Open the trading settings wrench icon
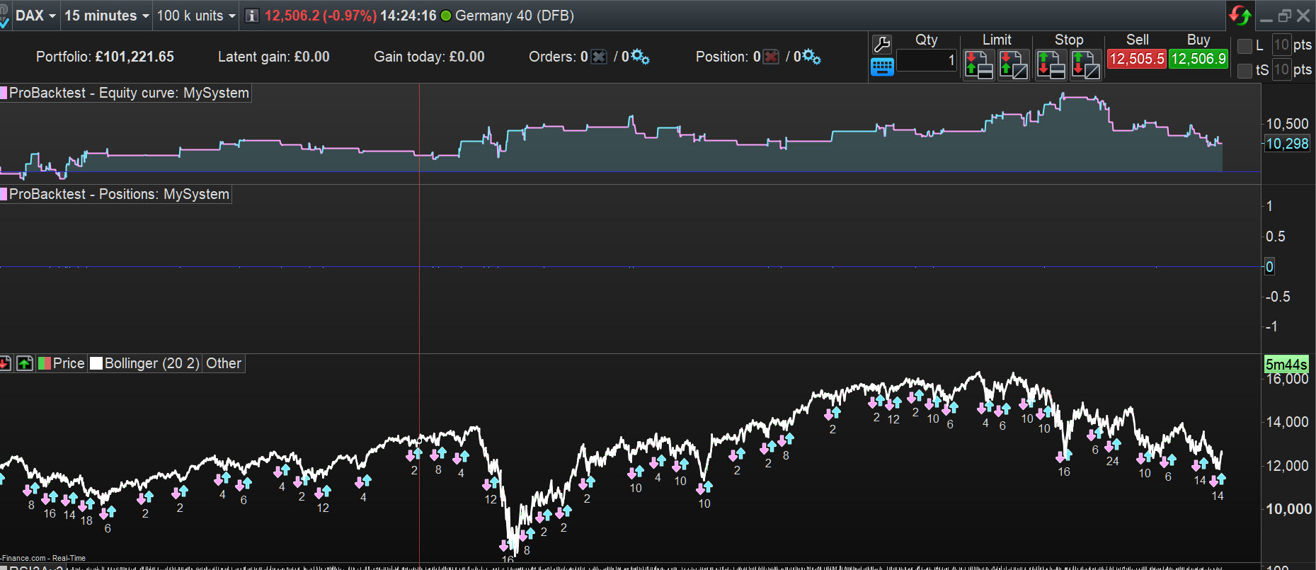1316x570 pixels. [x=882, y=45]
